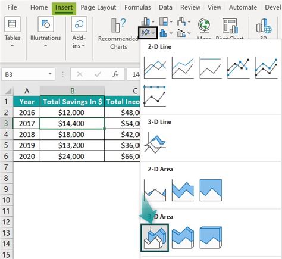
Task: Open dropdown arrow next to column chart
Action: tap(153, 21)
